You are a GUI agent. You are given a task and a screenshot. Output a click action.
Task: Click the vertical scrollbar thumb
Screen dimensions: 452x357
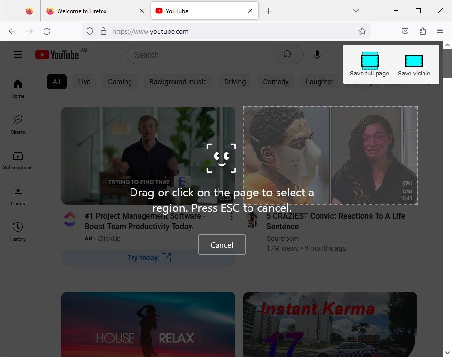pos(447,63)
